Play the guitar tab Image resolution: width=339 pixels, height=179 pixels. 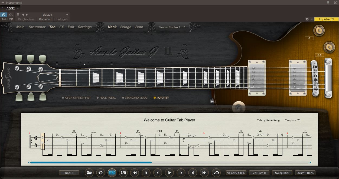(x=169, y=173)
